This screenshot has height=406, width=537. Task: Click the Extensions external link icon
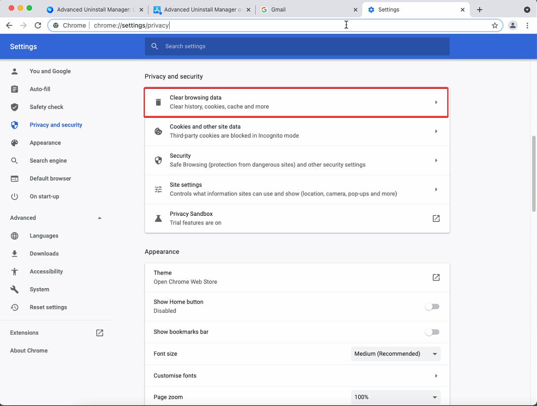[x=100, y=333]
